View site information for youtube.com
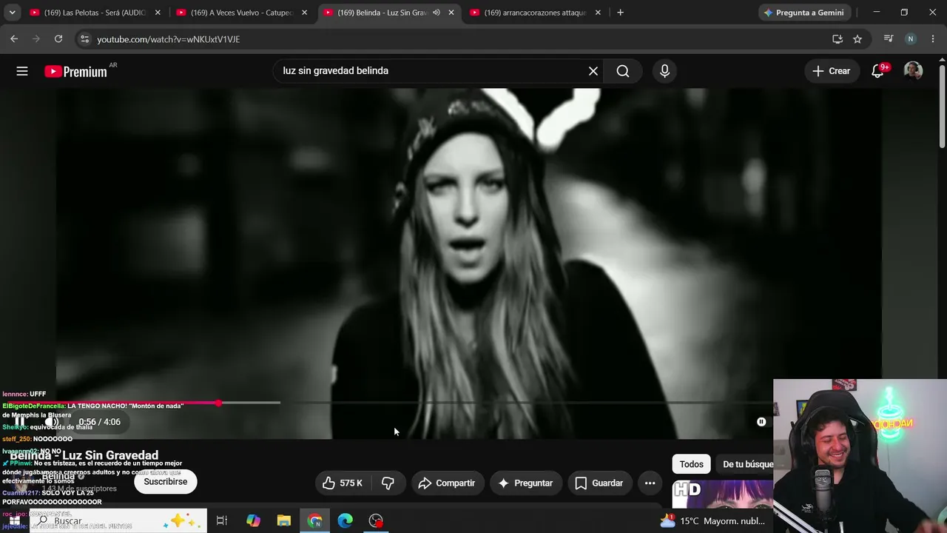The height and width of the screenshot is (533, 947). (x=84, y=39)
